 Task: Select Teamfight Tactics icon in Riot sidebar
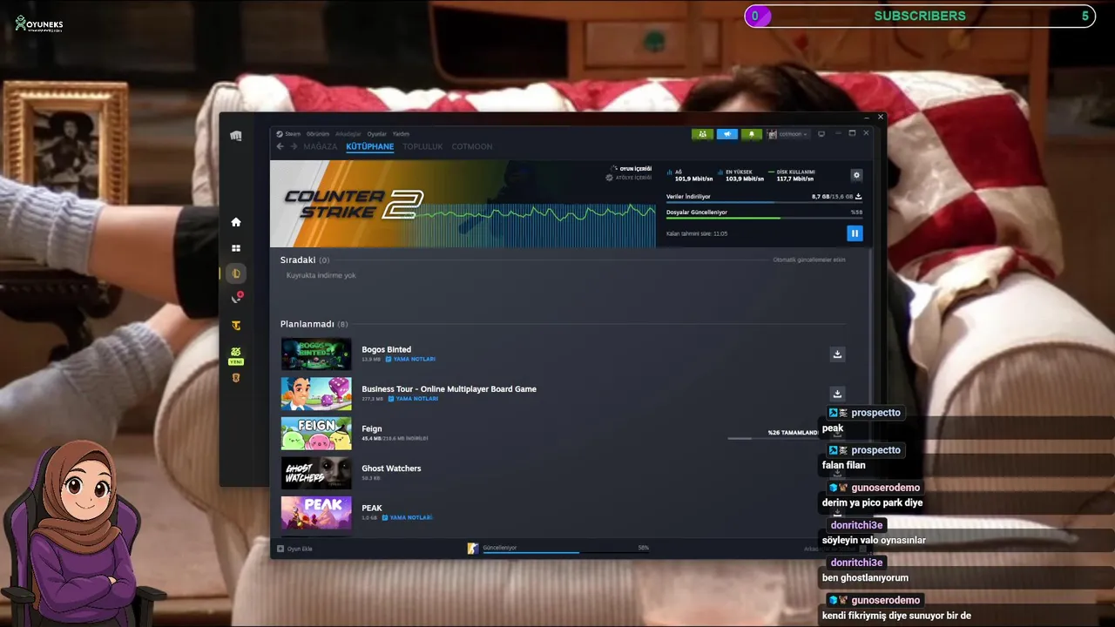(x=235, y=326)
